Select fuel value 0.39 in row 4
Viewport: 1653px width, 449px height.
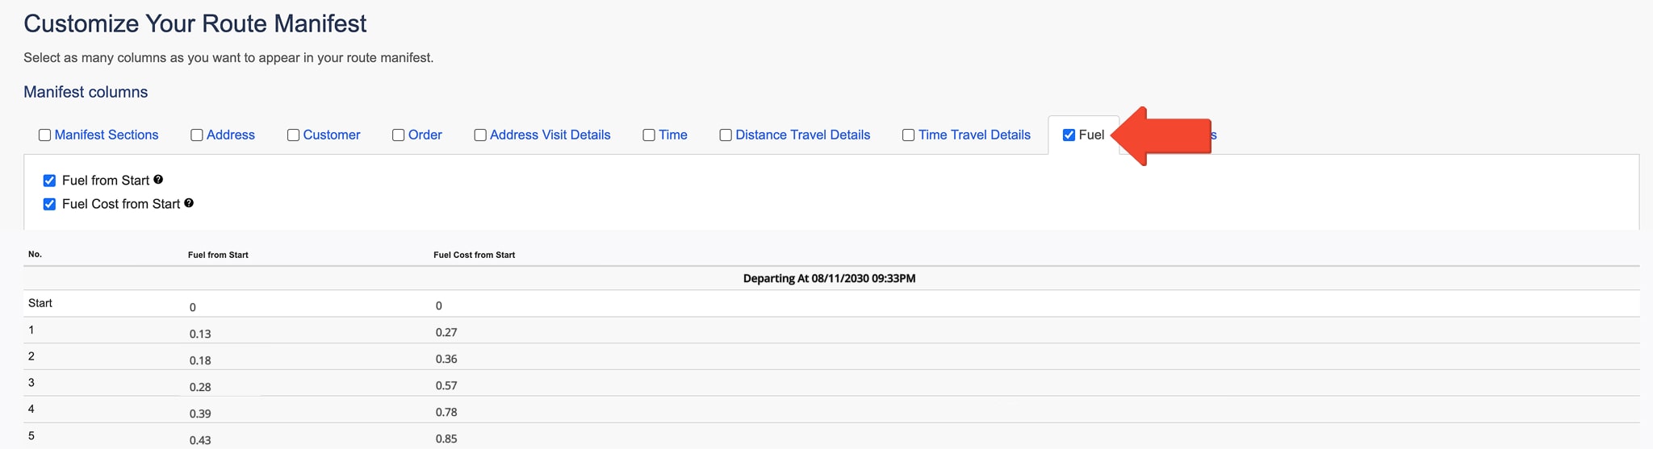pos(200,414)
